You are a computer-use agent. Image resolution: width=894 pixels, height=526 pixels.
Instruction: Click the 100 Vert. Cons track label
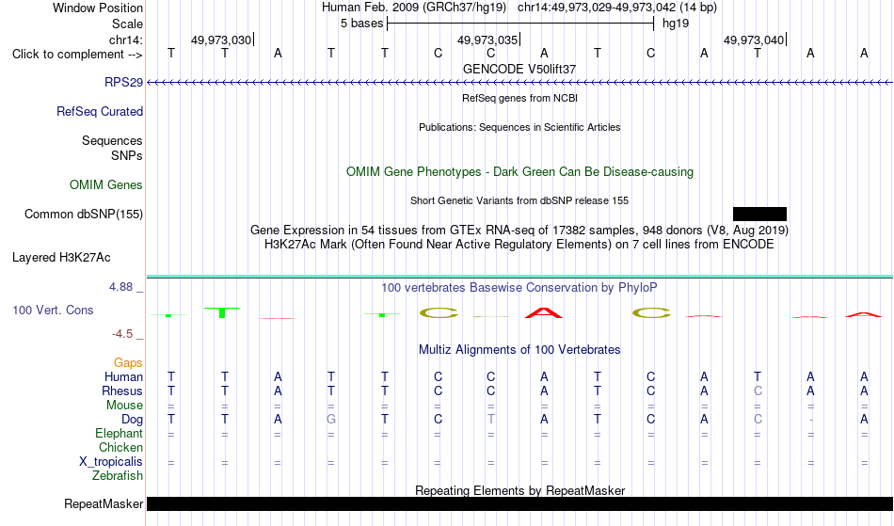click(53, 310)
